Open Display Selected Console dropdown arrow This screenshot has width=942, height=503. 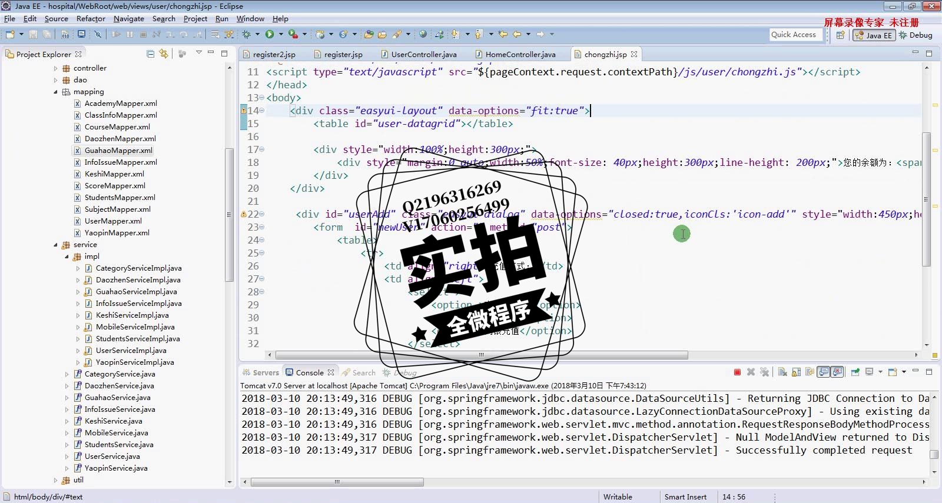(880, 372)
